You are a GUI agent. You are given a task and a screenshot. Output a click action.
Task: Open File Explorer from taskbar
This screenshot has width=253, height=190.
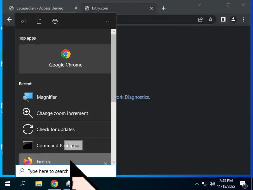pos(39,184)
